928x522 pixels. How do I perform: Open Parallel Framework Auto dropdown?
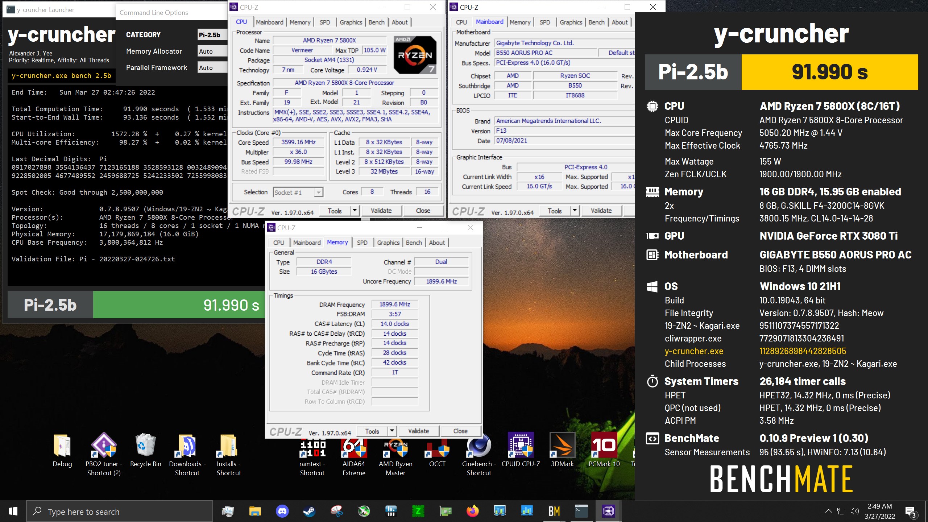212,67
